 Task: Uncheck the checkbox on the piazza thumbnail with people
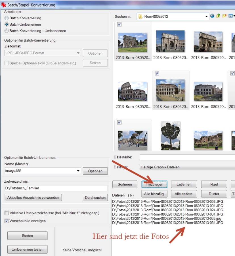pyautogui.click(x=119, y=122)
